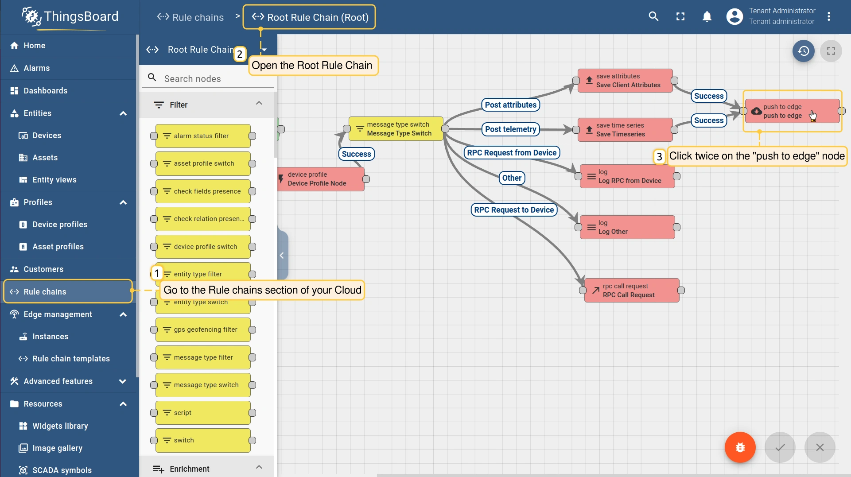851x477 pixels.
Task: Expand the canvas with the fullscreen button
Action: (x=831, y=51)
